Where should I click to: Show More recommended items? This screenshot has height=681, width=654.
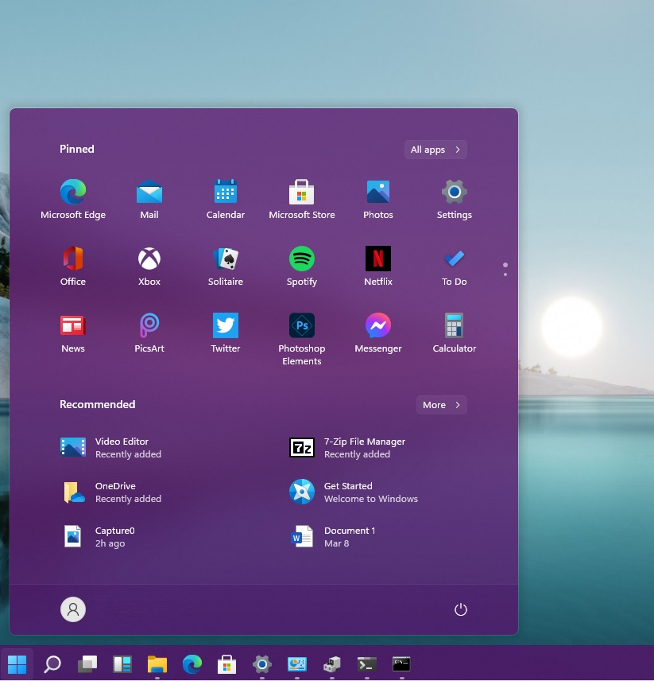(440, 405)
